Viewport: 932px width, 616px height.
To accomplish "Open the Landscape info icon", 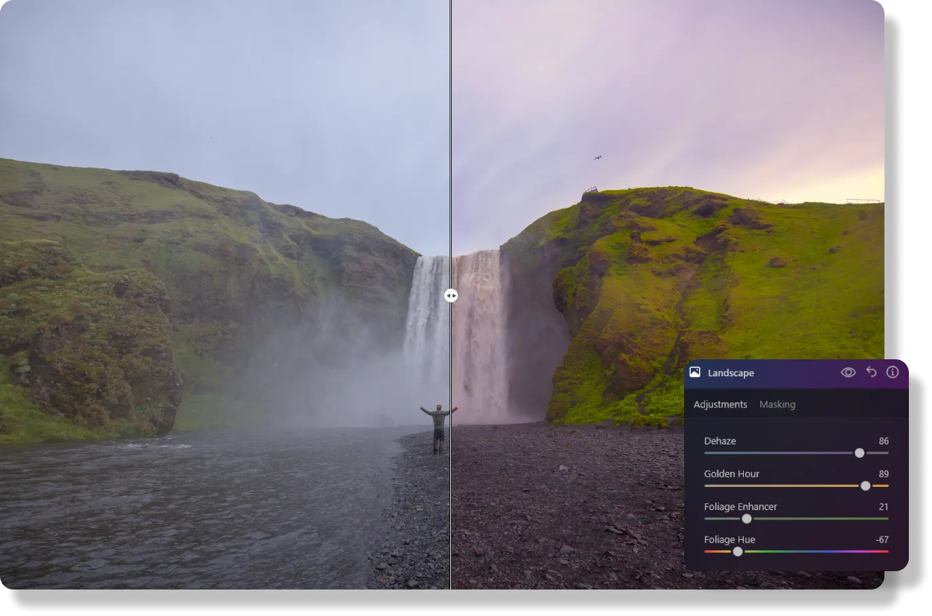I will tap(893, 372).
